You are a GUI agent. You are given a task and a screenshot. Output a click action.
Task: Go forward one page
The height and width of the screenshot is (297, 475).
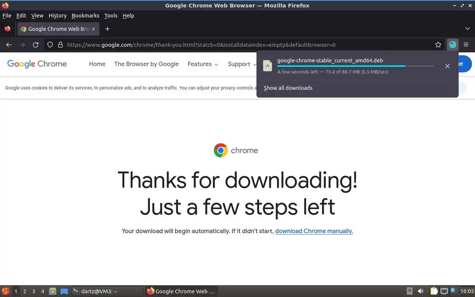(x=22, y=45)
